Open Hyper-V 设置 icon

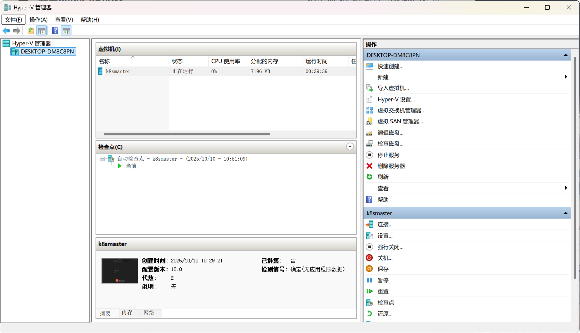pos(369,99)
